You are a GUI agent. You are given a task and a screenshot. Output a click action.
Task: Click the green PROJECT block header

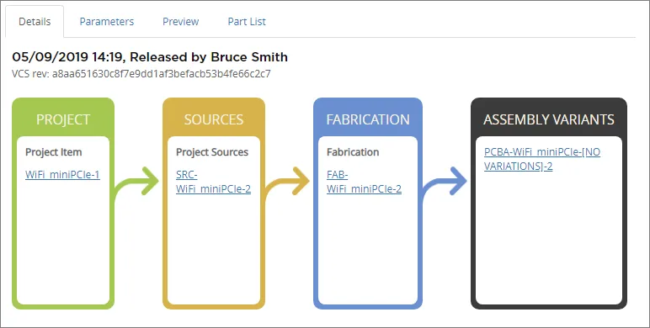click(x=63, y=119)
